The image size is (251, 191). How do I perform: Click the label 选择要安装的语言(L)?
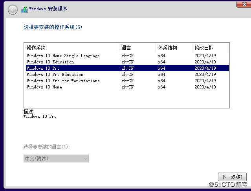coord(47,147)
